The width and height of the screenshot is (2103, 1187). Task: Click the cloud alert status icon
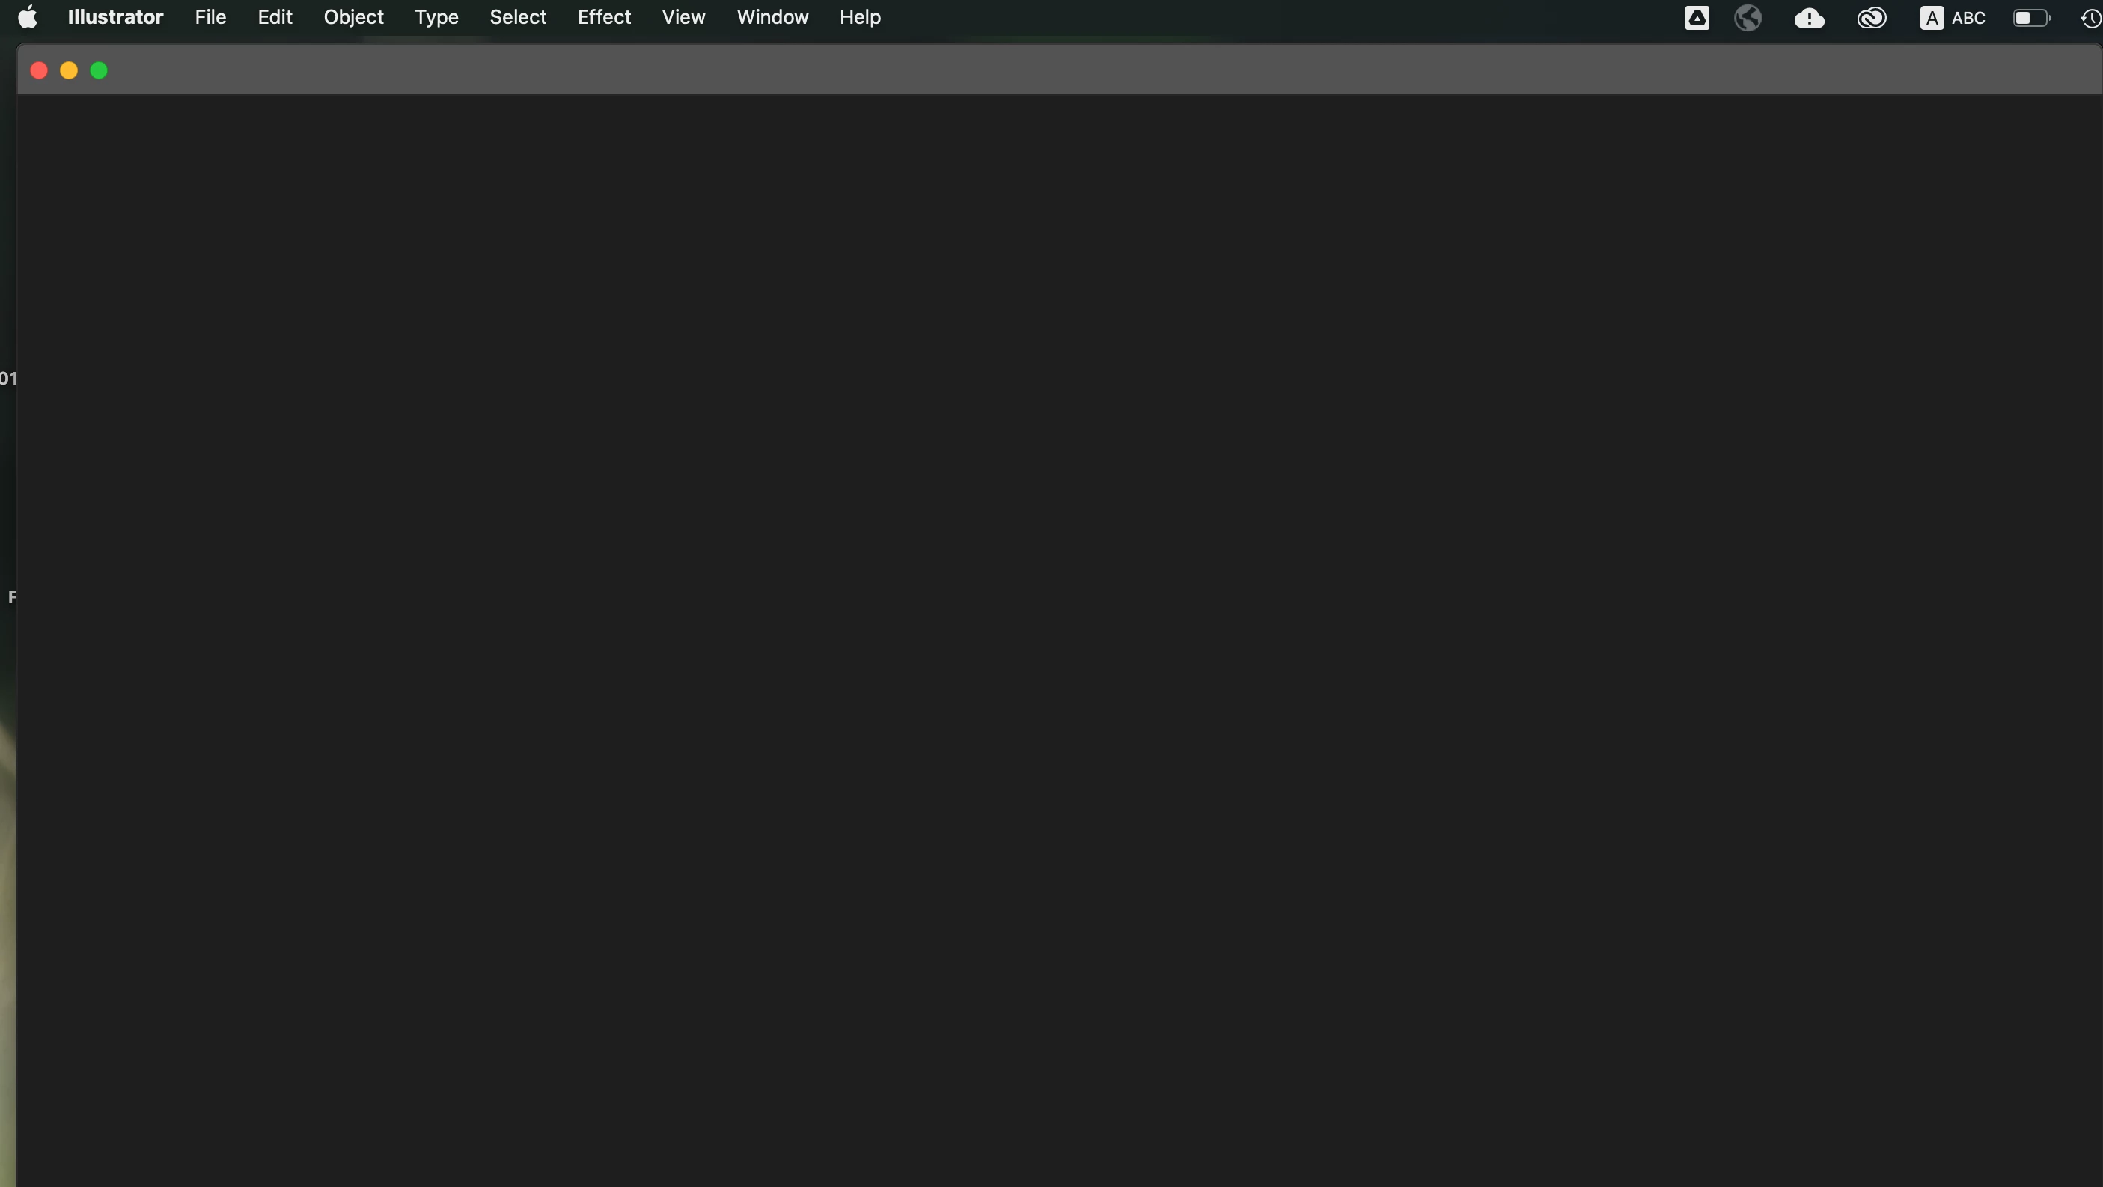point(1808,18)
